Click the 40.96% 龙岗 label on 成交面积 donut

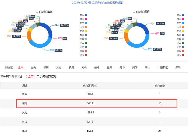point(158,49)
